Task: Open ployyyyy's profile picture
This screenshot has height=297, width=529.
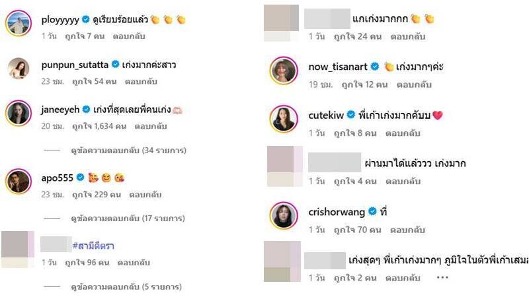Action: (19, 23)
